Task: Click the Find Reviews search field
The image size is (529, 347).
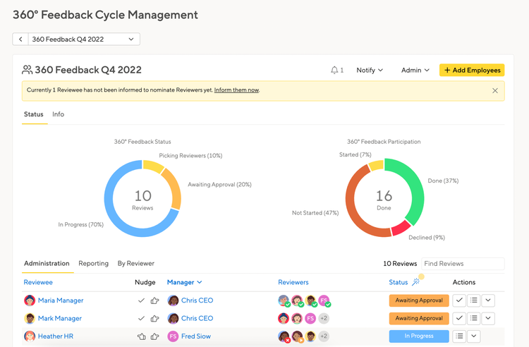Action: pos(463,264)
